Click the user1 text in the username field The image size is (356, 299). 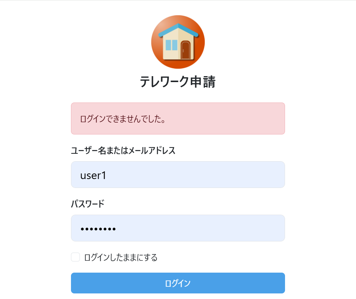93,175
